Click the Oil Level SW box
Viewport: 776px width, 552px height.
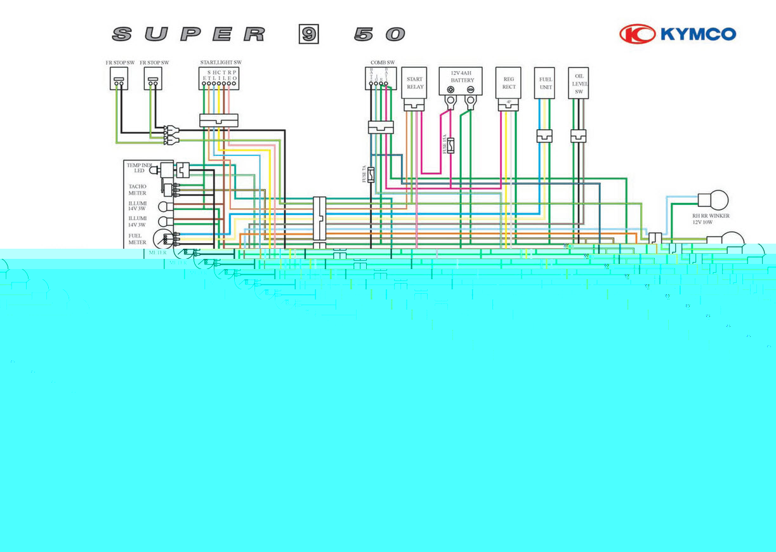[578, 83]
